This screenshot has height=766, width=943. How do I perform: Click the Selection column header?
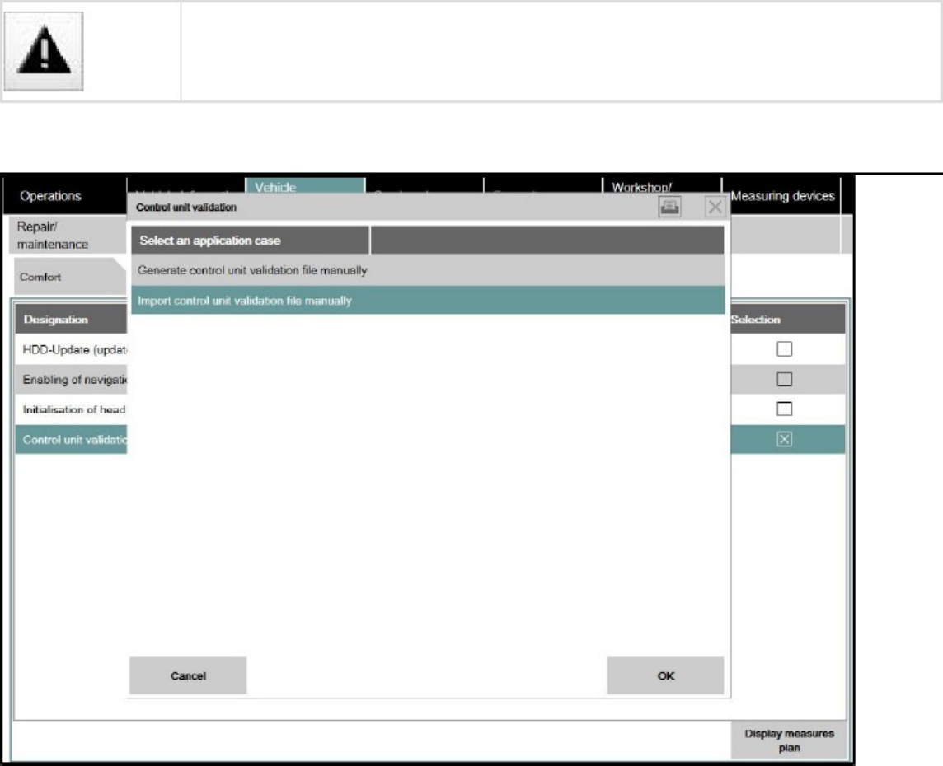pos(788,319)
